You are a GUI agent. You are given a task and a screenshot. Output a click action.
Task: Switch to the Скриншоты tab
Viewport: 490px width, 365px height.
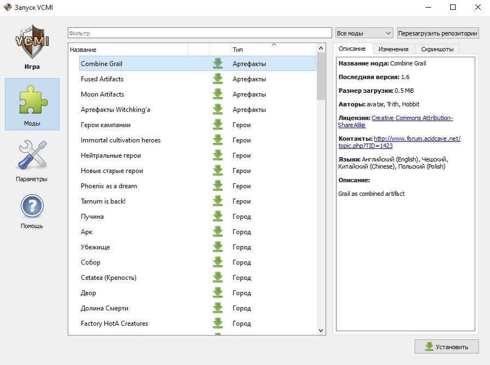[x=437, y=49]
